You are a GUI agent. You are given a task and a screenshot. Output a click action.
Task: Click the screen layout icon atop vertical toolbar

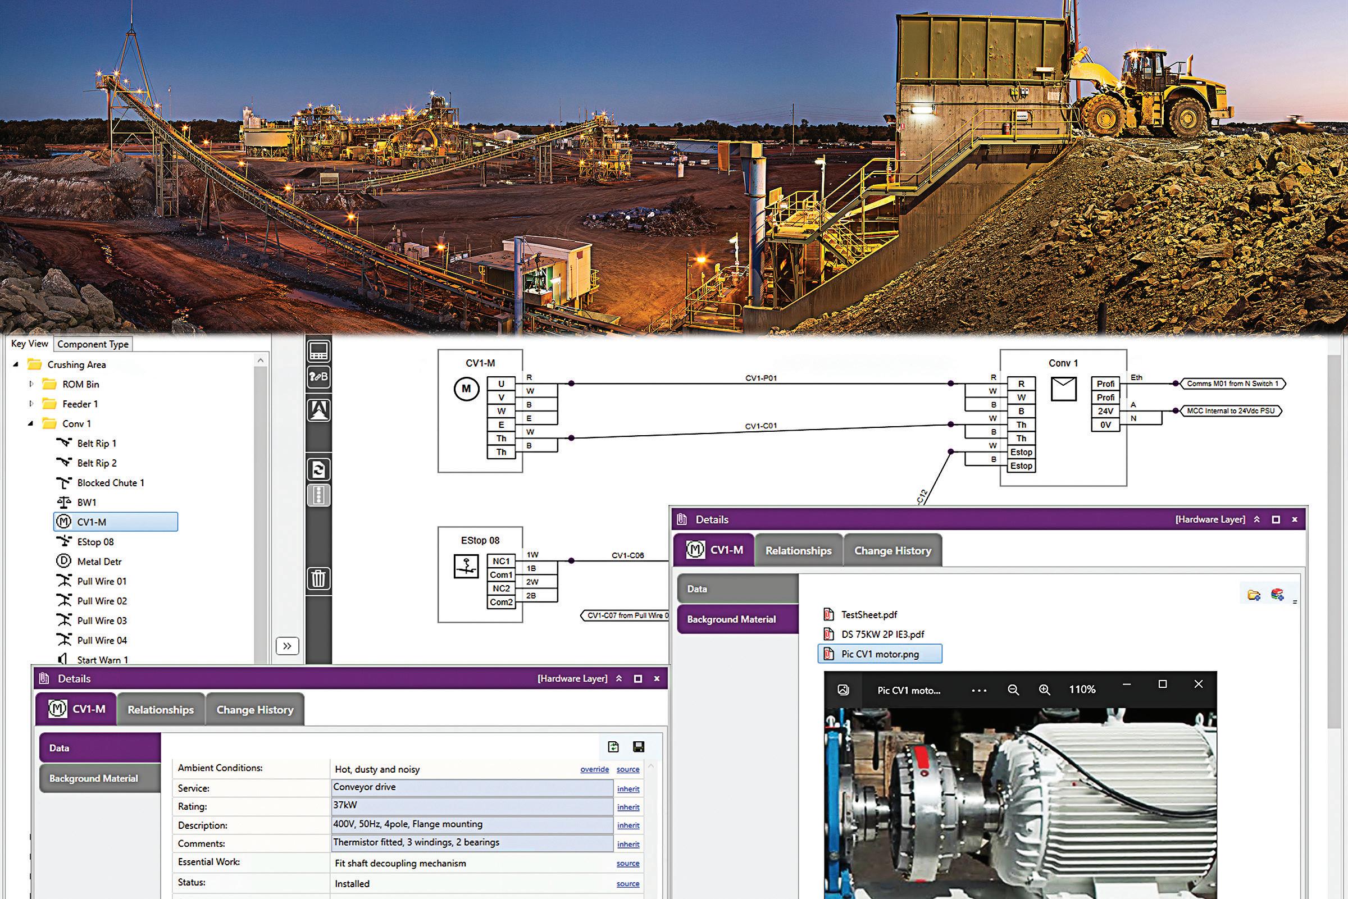(318, 350)
